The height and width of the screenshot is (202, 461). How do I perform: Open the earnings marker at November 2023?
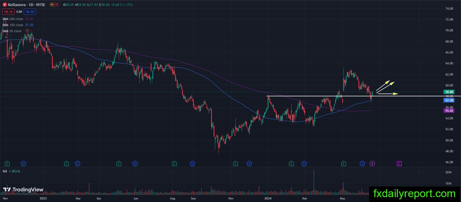pos(235,164)
